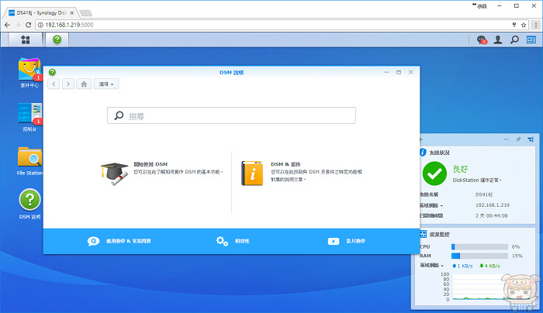Expand the options dropdown in Help
The height and width of the screenshot is (313, 543).
click(106, 84)
